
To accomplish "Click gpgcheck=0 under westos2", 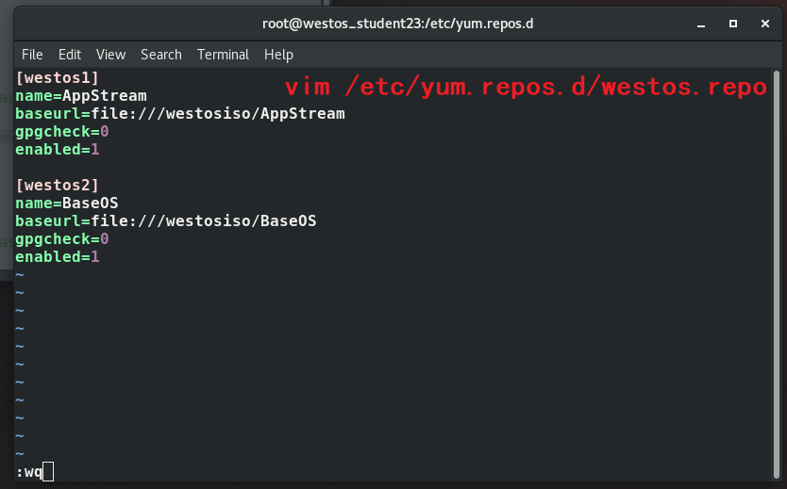I will coord(61,239).
